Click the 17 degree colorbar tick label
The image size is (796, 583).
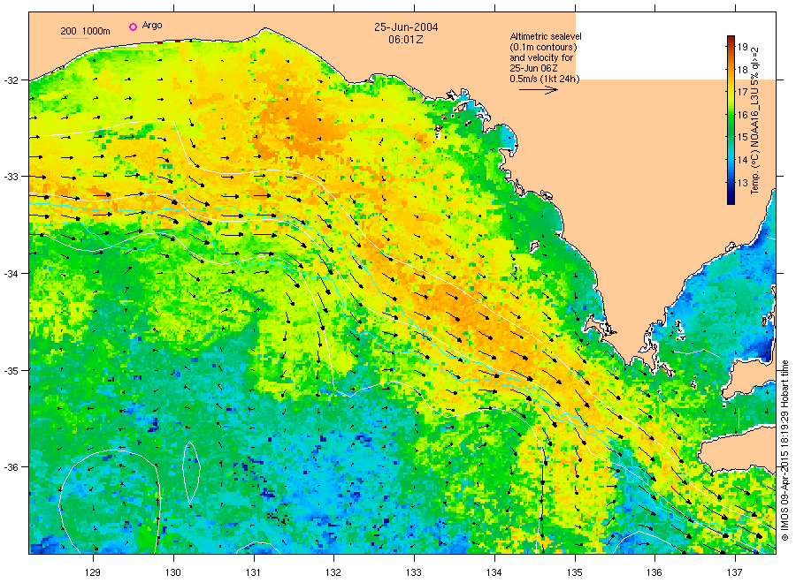[743, 92]
